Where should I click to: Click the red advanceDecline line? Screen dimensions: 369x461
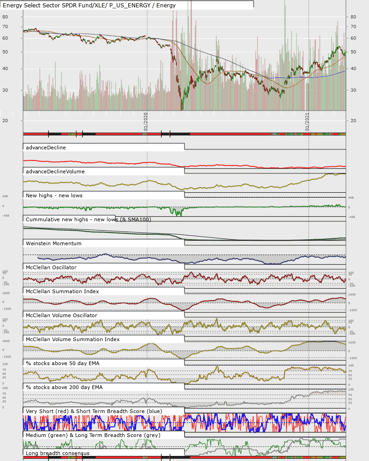[184, 165]
